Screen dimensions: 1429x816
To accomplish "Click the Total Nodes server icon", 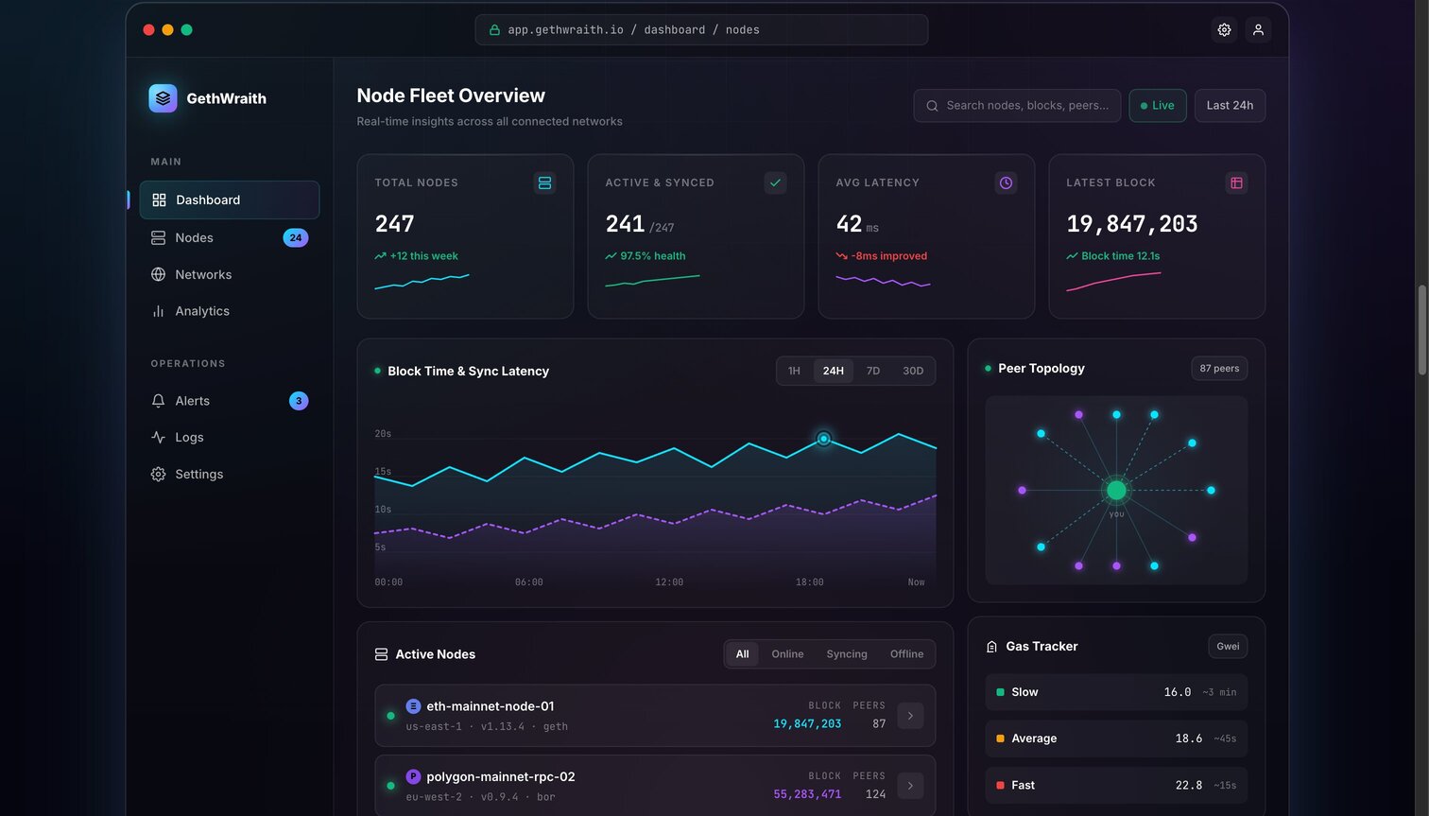I will [x=544, y=182].
